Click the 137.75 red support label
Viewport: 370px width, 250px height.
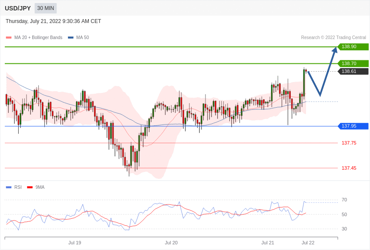tap(349, 143)
